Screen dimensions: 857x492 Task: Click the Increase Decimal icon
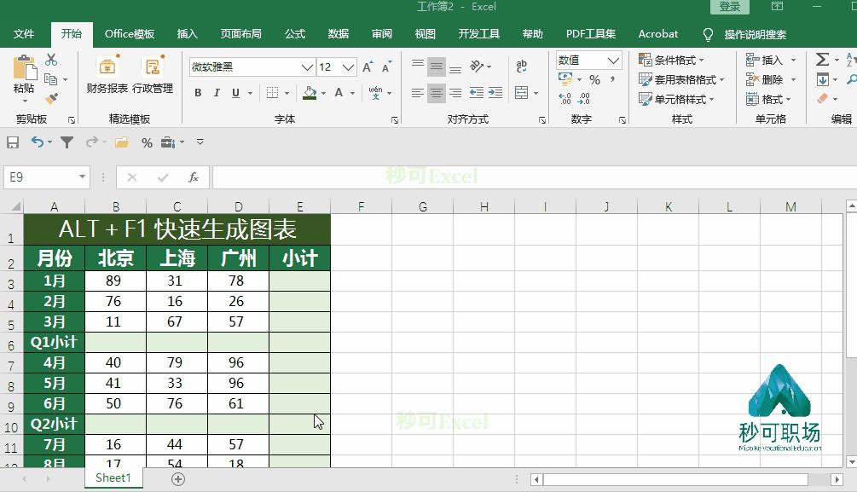565,100
